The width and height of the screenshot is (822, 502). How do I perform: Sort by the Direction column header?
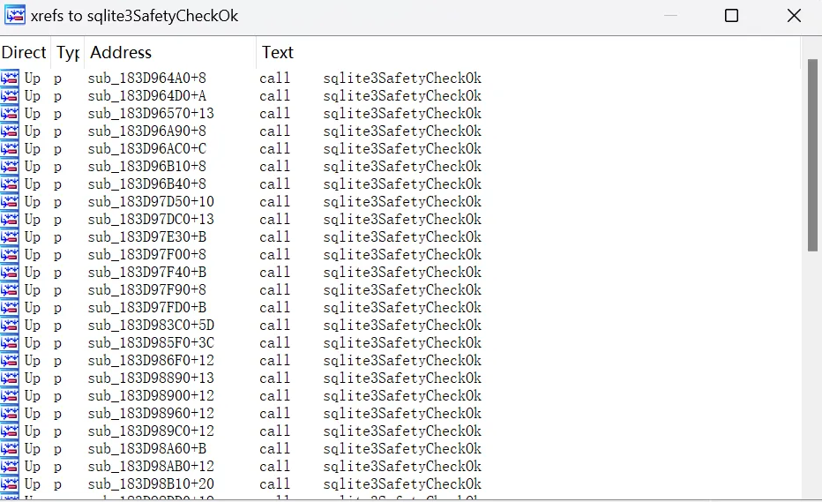(x=25, y=52)
